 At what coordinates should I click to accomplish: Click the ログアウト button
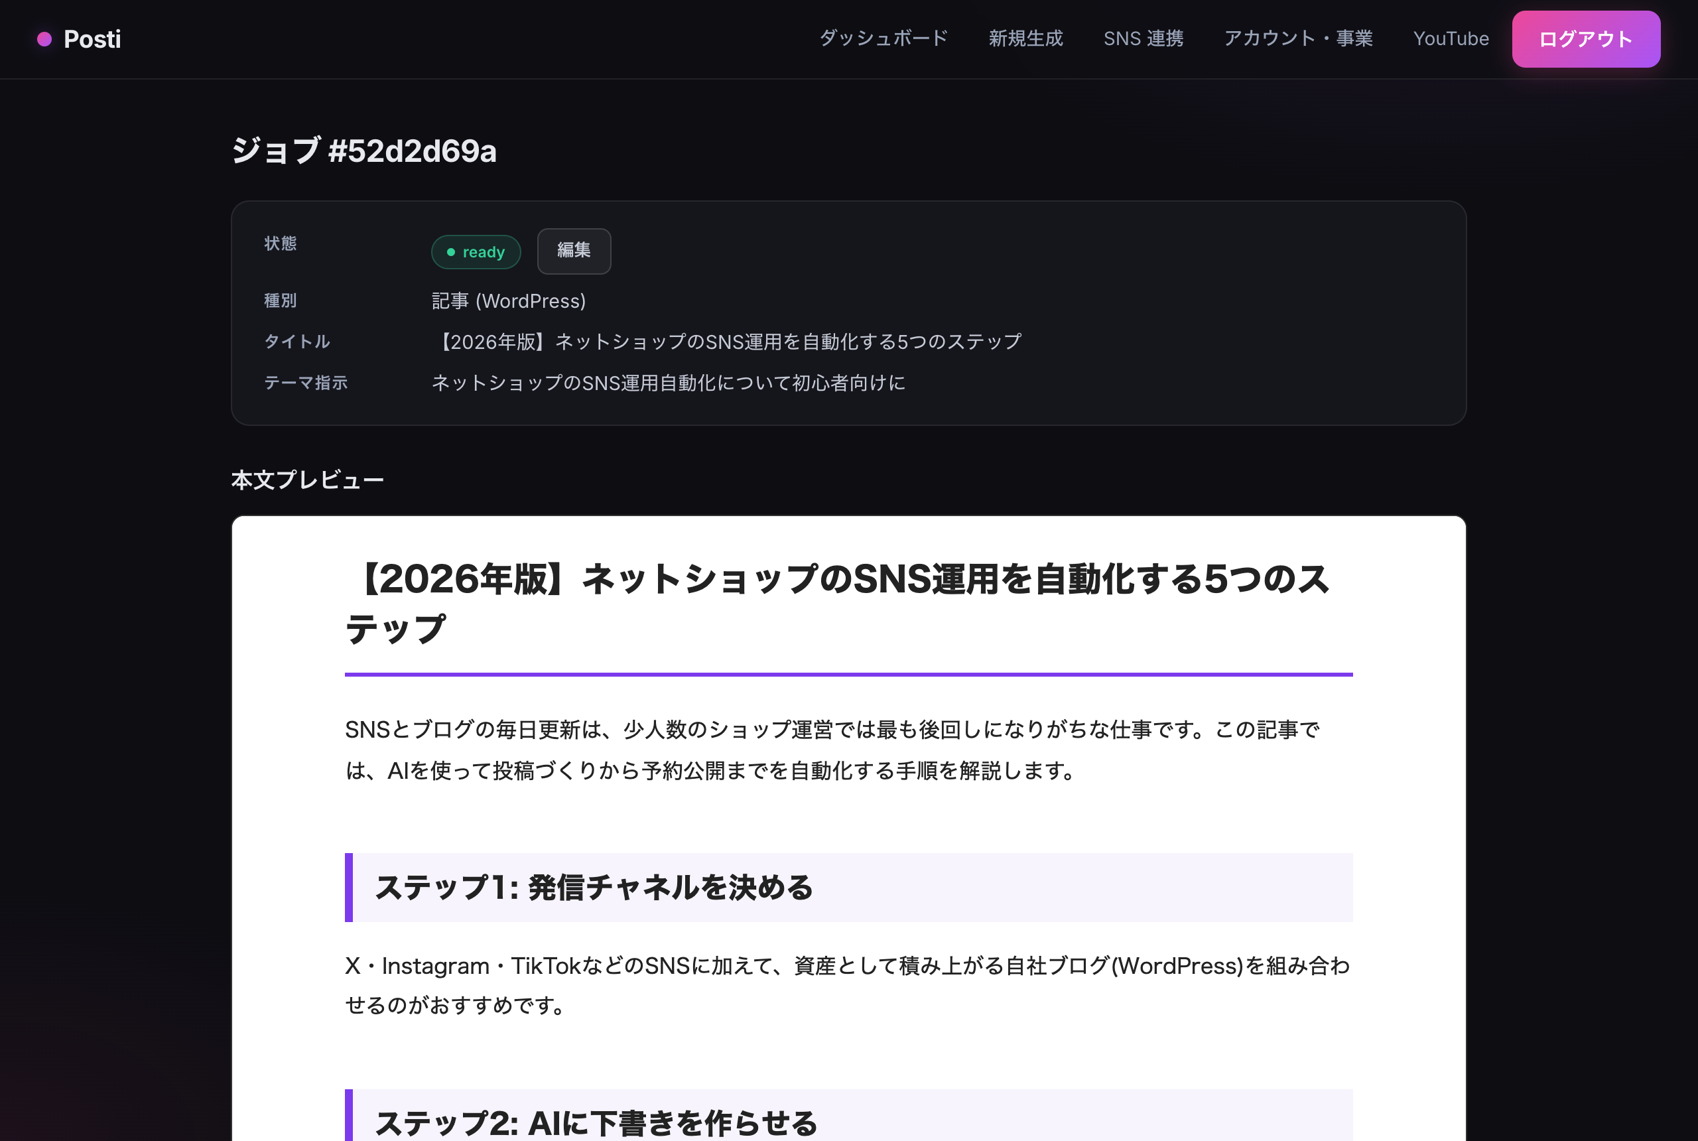(1586, 39)
